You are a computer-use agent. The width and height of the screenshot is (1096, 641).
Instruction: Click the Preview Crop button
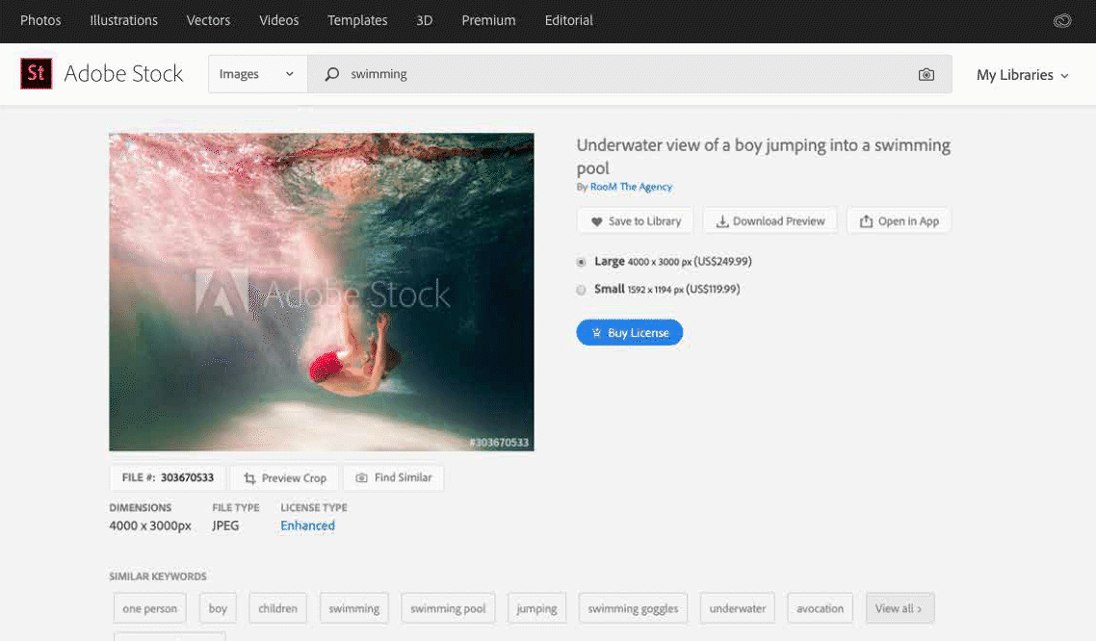click(285, 477)
